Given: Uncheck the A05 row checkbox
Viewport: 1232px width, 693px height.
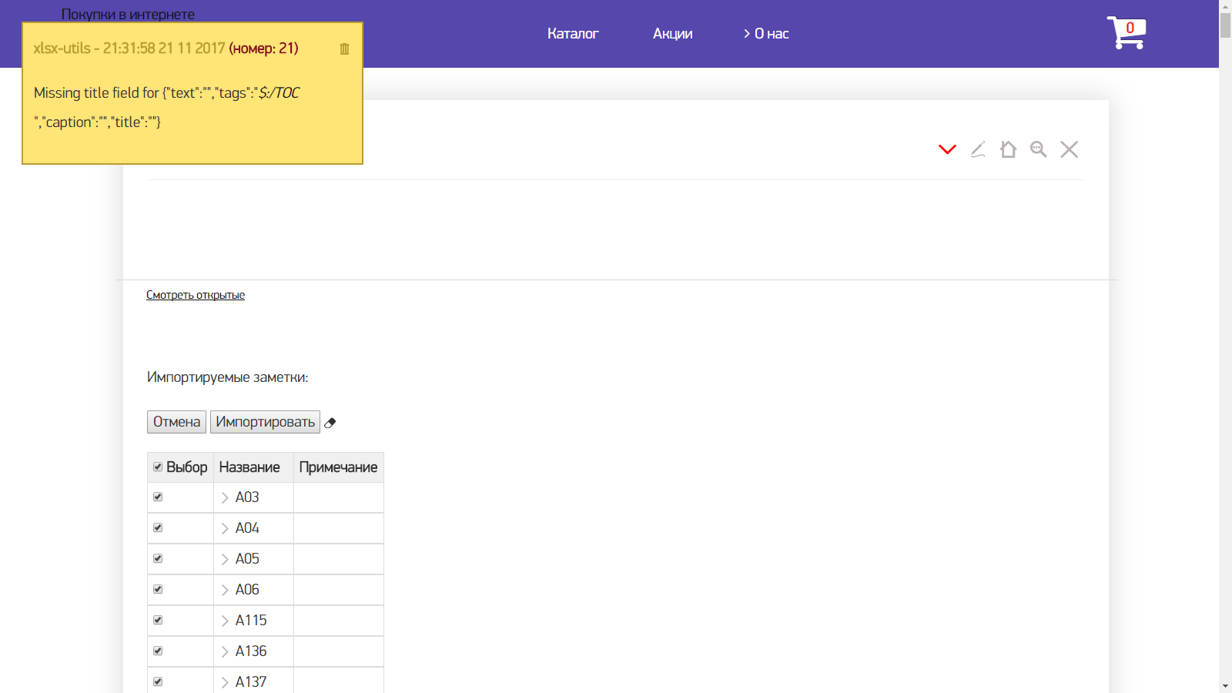Looking at the screenshot, I should click(158, 558).
